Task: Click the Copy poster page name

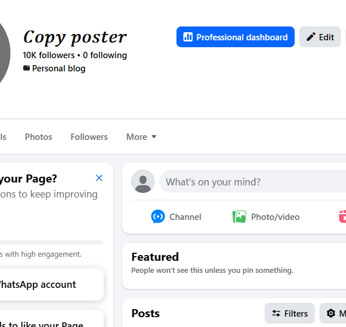Action: (75, 37)
